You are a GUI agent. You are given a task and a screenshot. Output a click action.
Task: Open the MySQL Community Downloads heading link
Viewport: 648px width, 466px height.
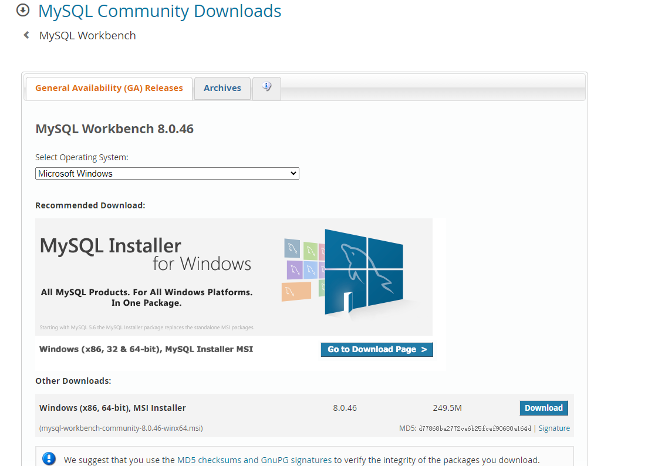tap(160, 11)
